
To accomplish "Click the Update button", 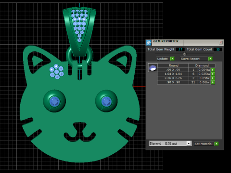I will click(164, 59).
